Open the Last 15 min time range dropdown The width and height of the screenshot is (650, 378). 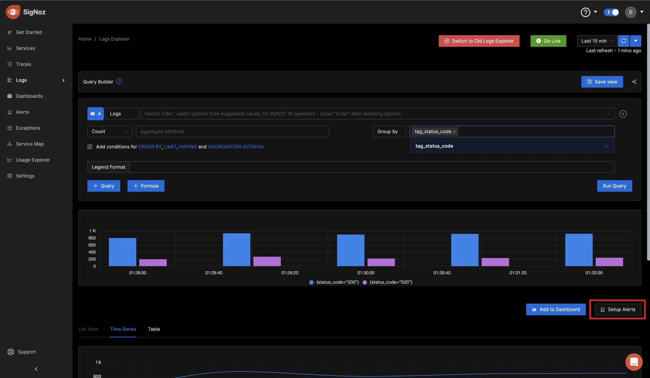pos(597,41)
